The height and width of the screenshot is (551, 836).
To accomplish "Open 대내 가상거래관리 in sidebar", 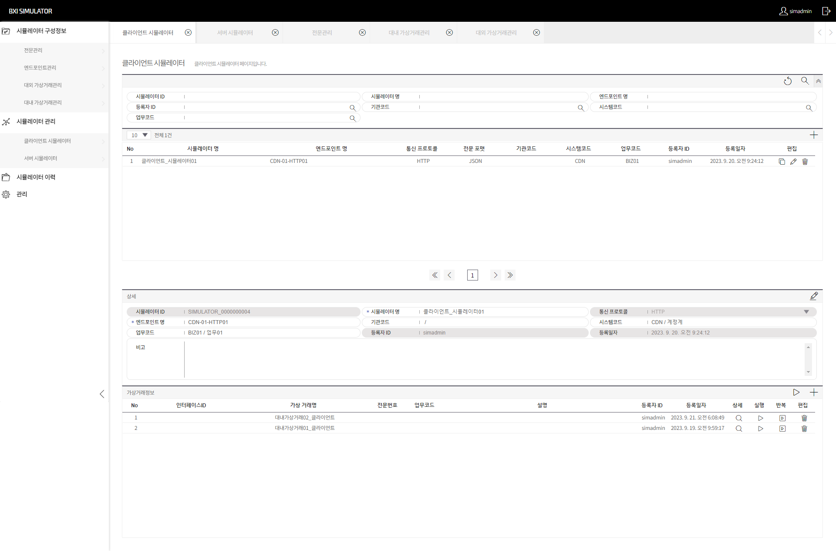I will [54, 103].
